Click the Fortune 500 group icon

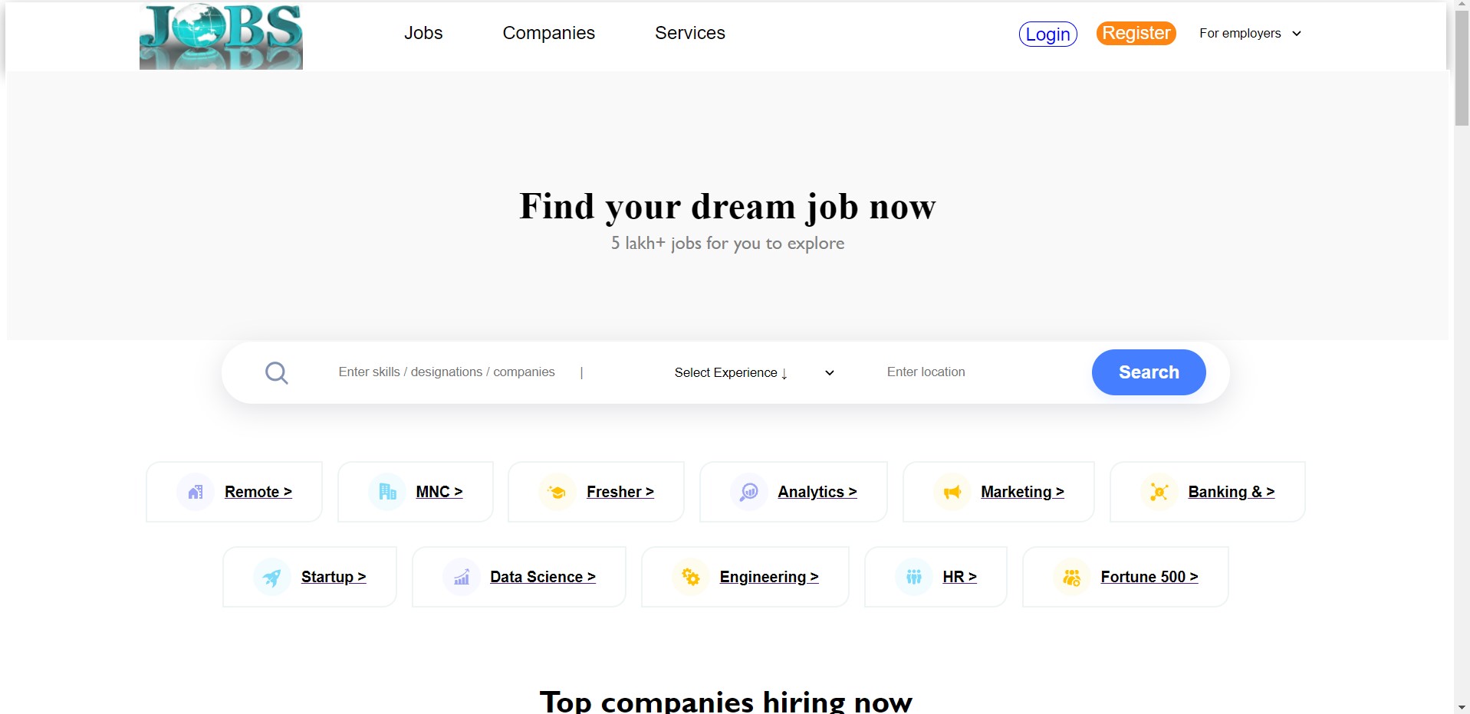[x=1071, y=577]
